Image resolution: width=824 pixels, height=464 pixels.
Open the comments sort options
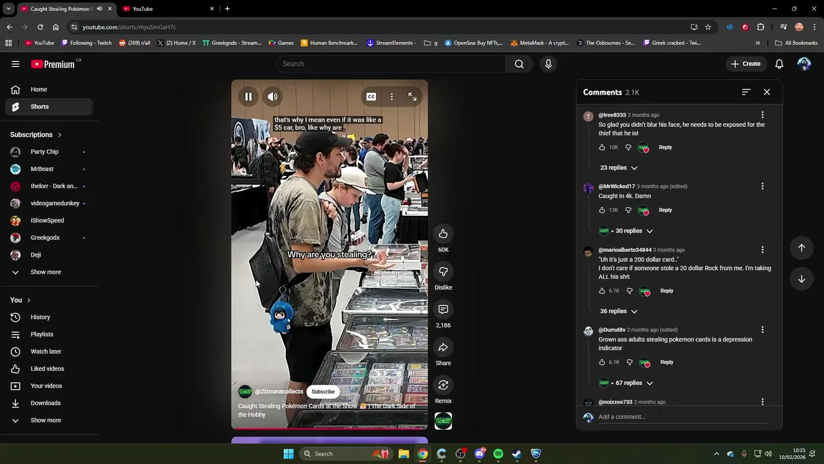click(x=746, y=92)
